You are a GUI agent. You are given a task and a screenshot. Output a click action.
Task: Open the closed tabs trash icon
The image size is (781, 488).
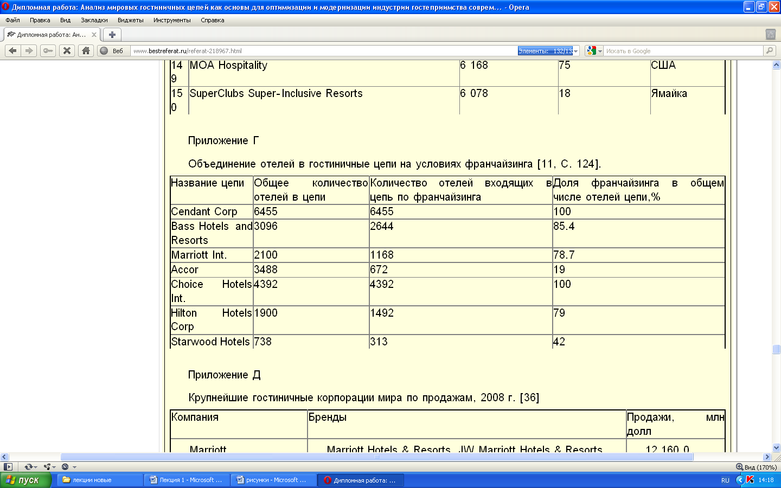coord(770,34)
